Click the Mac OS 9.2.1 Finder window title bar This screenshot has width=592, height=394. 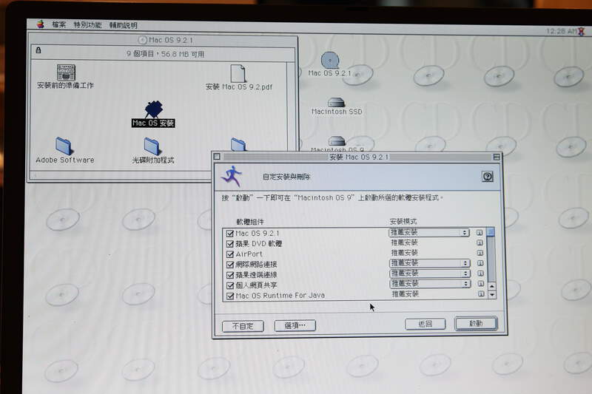click(x=163, y=40)
